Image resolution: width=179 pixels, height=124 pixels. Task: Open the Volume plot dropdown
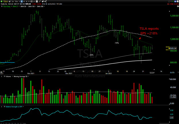coord(12,76)
